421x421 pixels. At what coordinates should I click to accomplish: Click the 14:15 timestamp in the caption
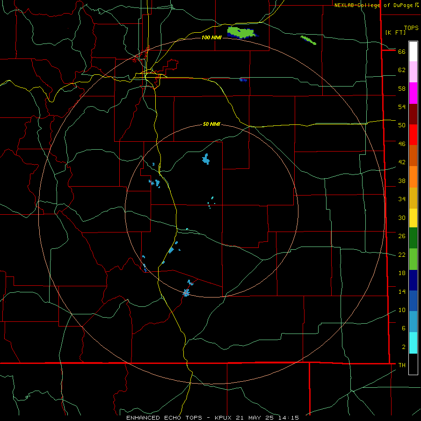tap(288, 418)
